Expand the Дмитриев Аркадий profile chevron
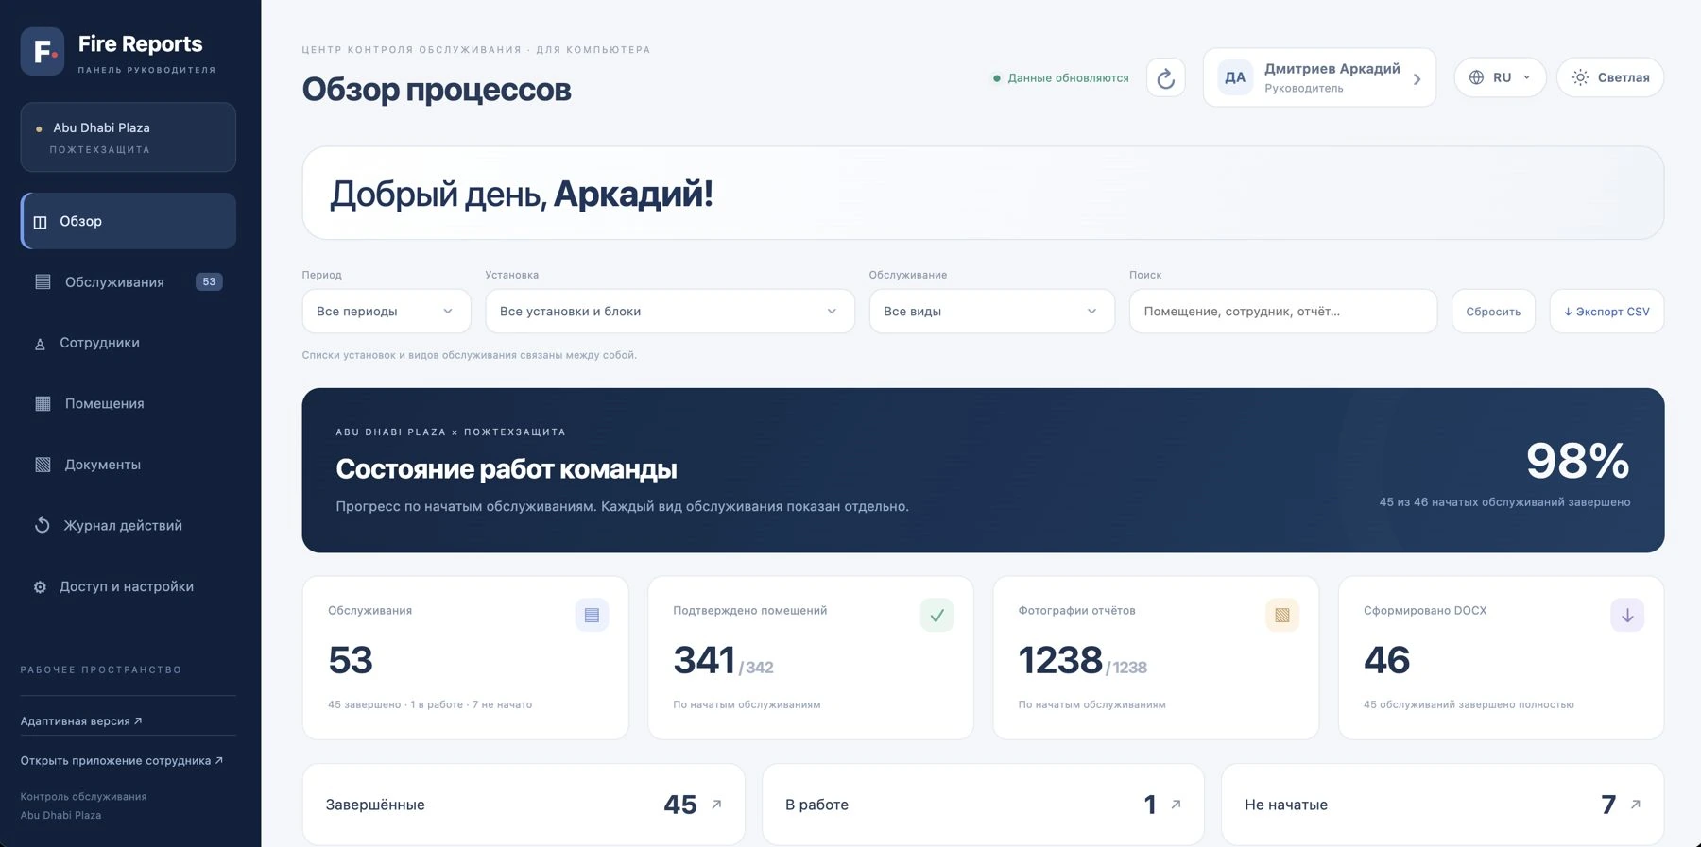 tap(1417, 79)
